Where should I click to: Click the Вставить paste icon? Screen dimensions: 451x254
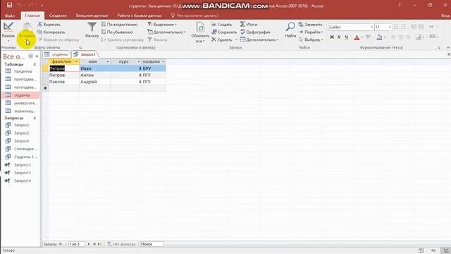pyautogui.click(x=27, y=28)
